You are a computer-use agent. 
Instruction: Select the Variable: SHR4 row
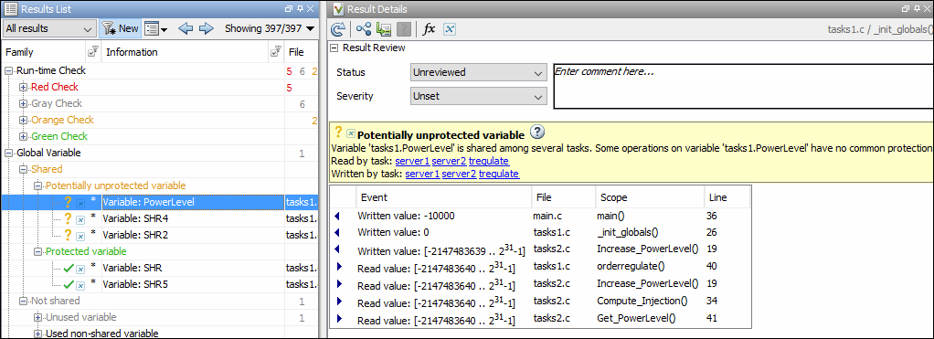(x=160, y=218)
